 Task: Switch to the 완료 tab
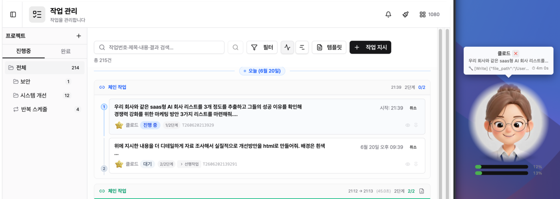coord(66,51)
